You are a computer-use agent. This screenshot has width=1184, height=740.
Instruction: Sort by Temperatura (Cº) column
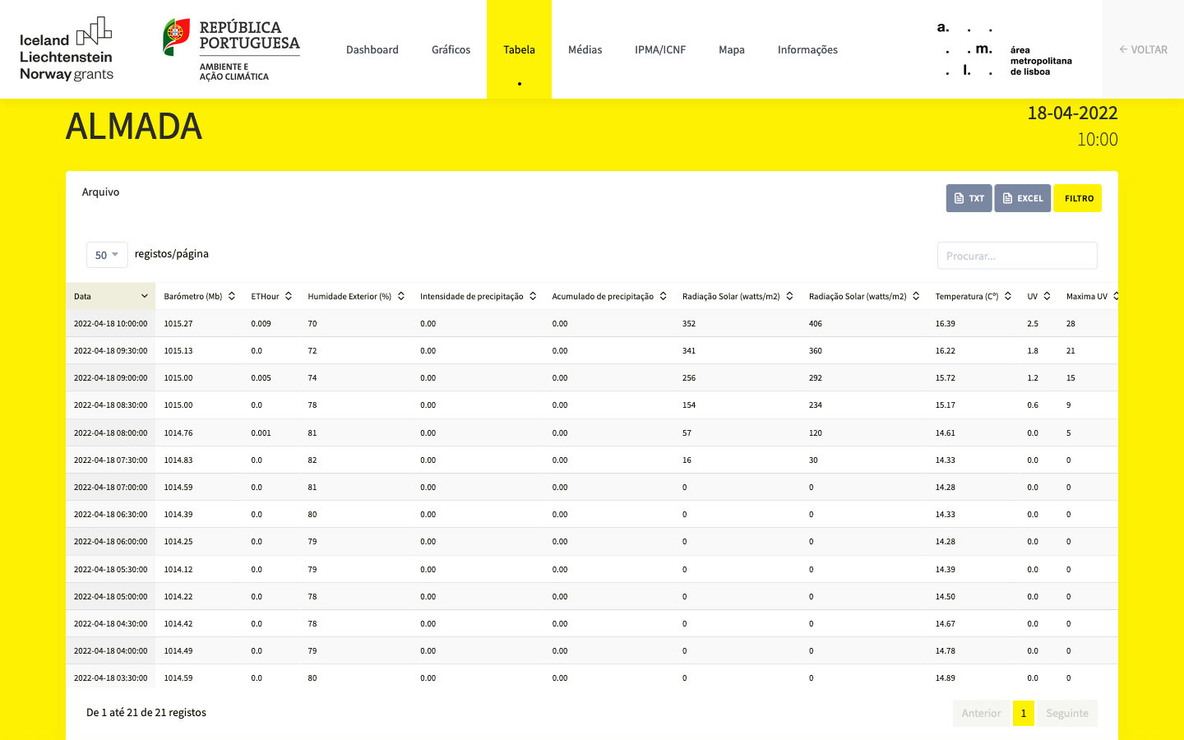[x=974, y=296]
